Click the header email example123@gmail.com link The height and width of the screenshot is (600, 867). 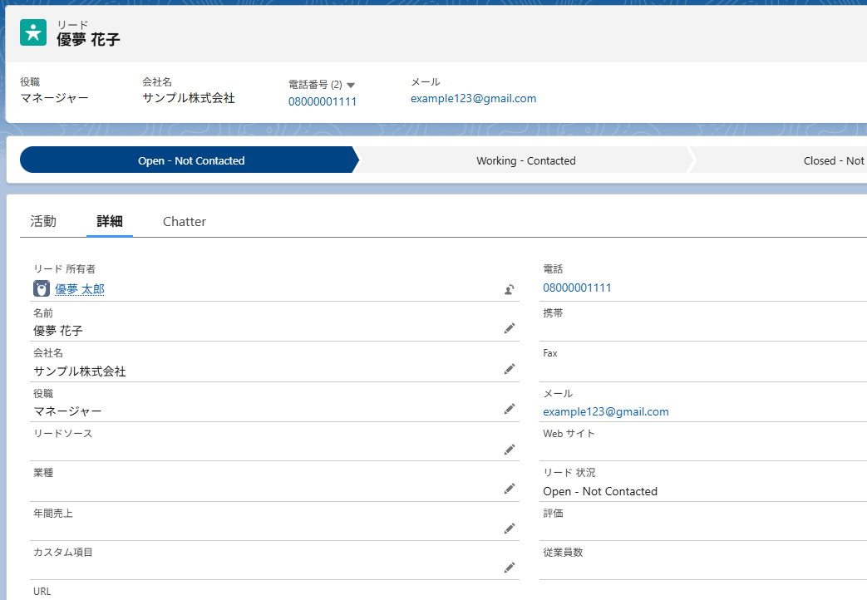pyautogui.click(x=473, y=98)
